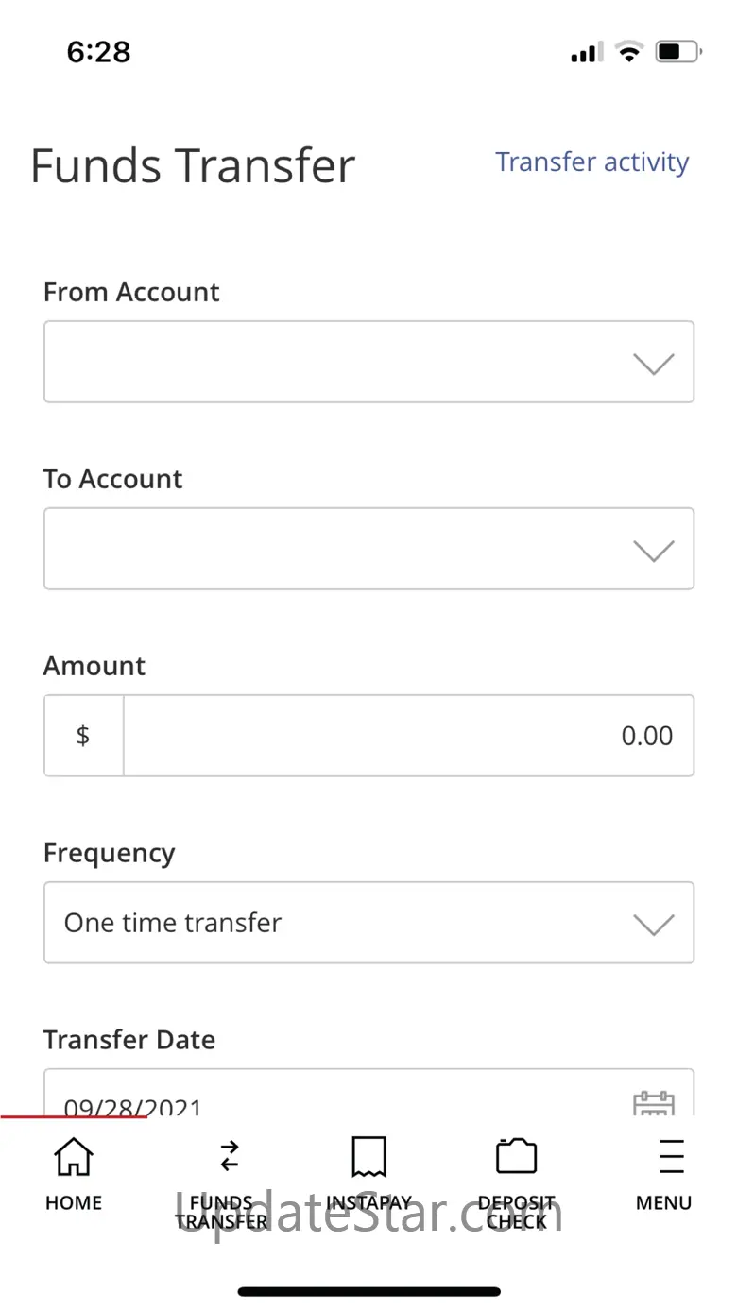Tap the Funds Transfer arrows icon
Viewport: 737px width, 1310px height.
230,1156
